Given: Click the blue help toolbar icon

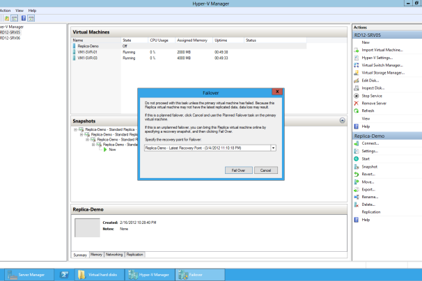Looking at the screenshot, I should coord(24,18).
